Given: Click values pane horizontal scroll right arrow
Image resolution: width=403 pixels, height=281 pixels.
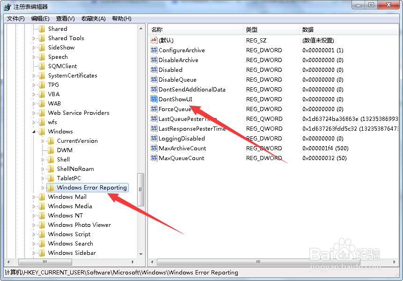Looking at the screenshot, I should click(395, 262).
